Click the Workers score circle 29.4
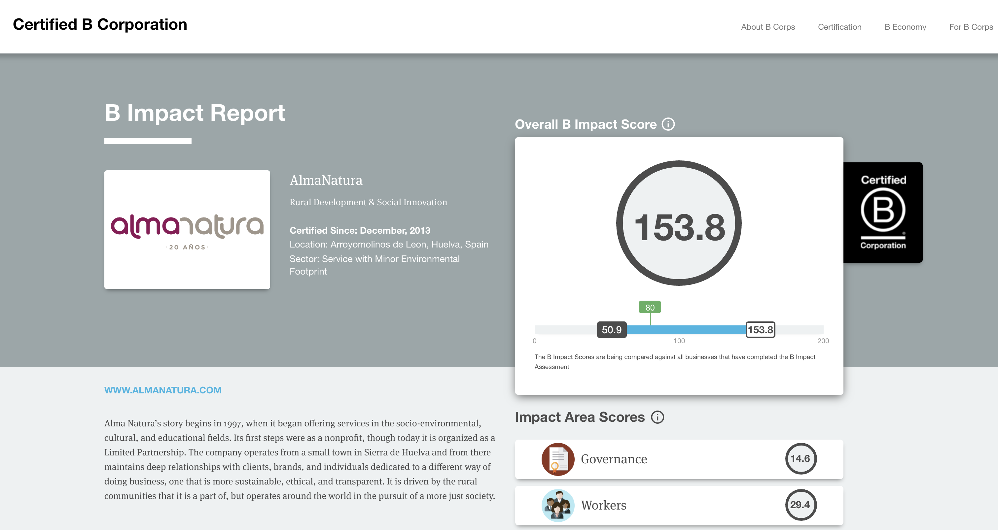Image resolution: width=998 pixels, height=530 pixels. pyautogui.click(x=801, y=505)
